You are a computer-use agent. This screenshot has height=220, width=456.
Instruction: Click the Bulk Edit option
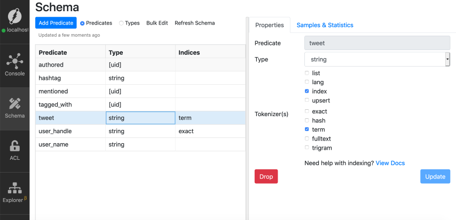157,23
